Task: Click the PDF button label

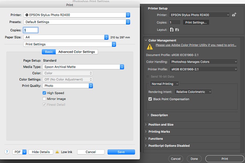Action: (x=18, y=152)
